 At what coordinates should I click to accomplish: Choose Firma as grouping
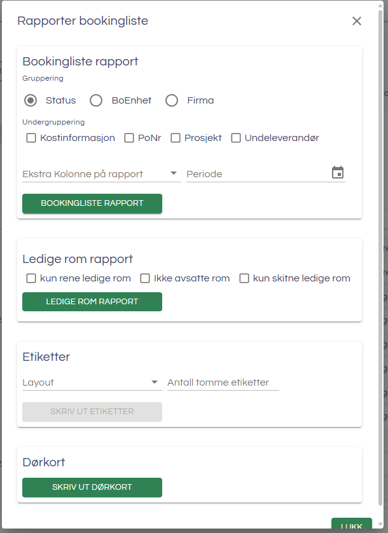click(172, 100)
